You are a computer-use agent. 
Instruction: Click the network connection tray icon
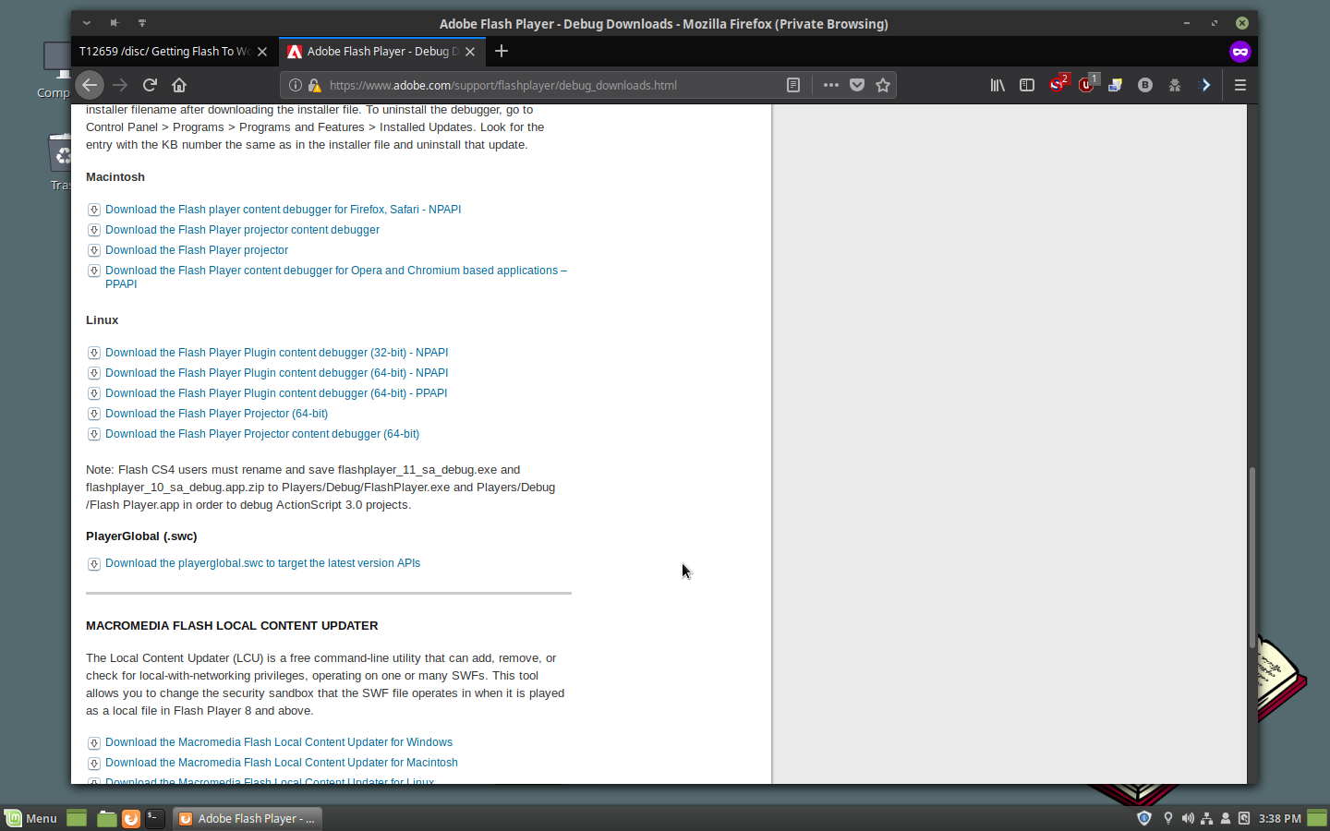(1206, 818)
